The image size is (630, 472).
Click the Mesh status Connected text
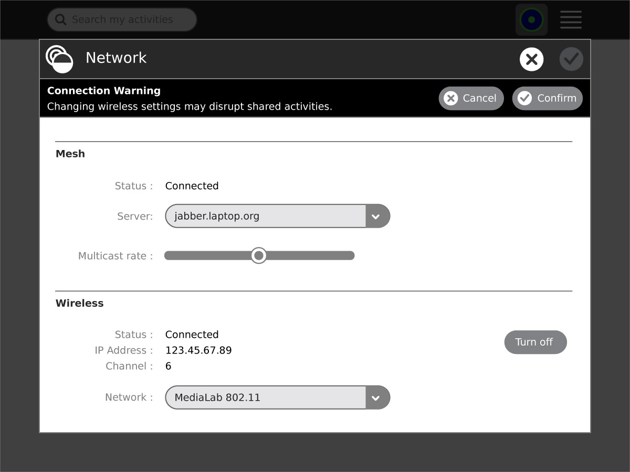pos(192,186)
